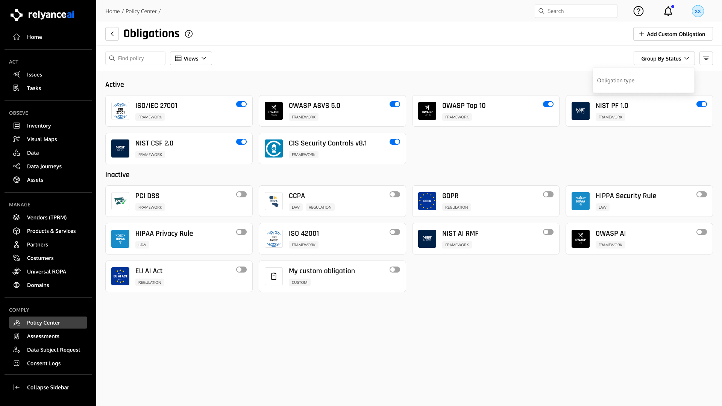Click the Find policy search field
This screenshot has height=406, width=722.
click(135, 58)
